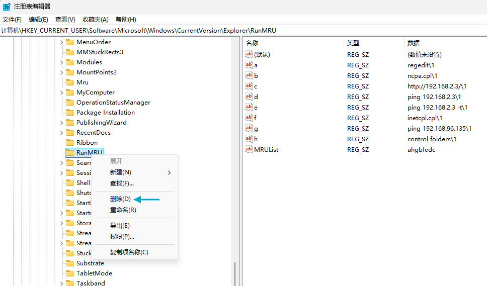Click the Ribbon folder icon
The width and height of the screenshot is (487, 286).
coord(70,142)
